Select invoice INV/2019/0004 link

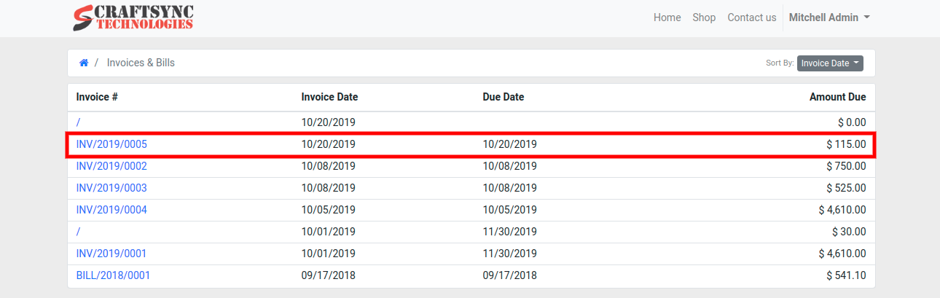(x=111, y=210)
